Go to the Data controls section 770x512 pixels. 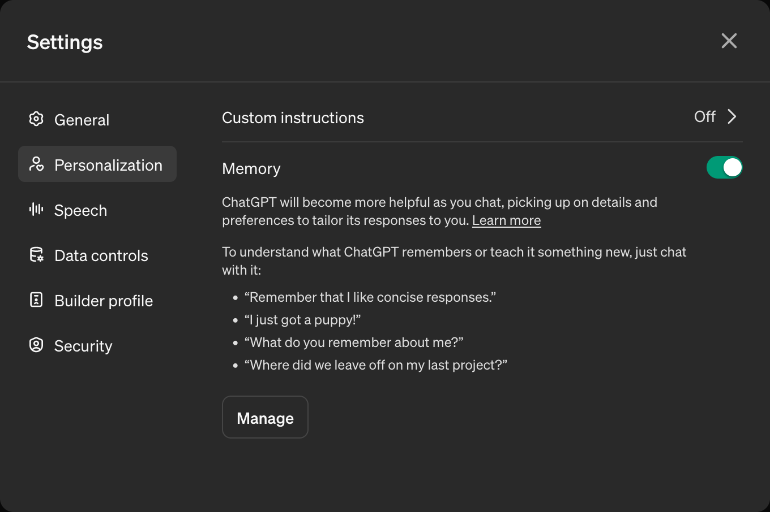coord(101,255)
